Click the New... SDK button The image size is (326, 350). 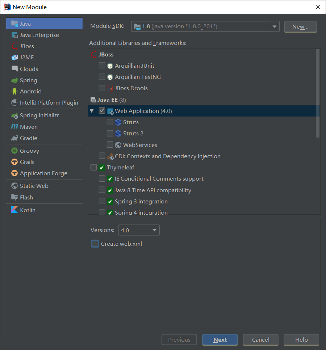300,27
